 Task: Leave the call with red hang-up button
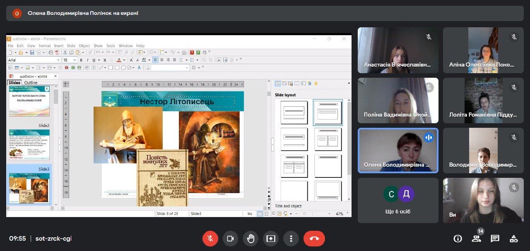click(x=314, y=239)
